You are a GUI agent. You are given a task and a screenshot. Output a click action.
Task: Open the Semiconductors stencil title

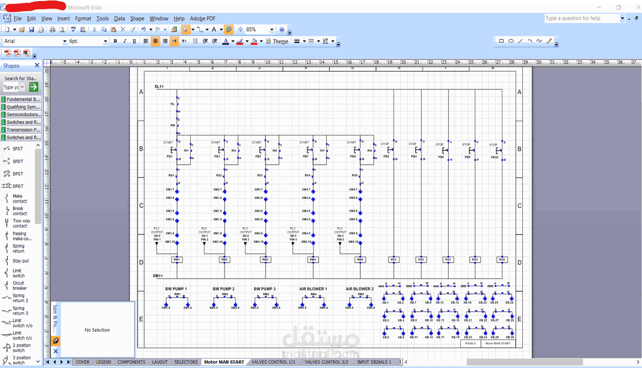coord(20,114)
